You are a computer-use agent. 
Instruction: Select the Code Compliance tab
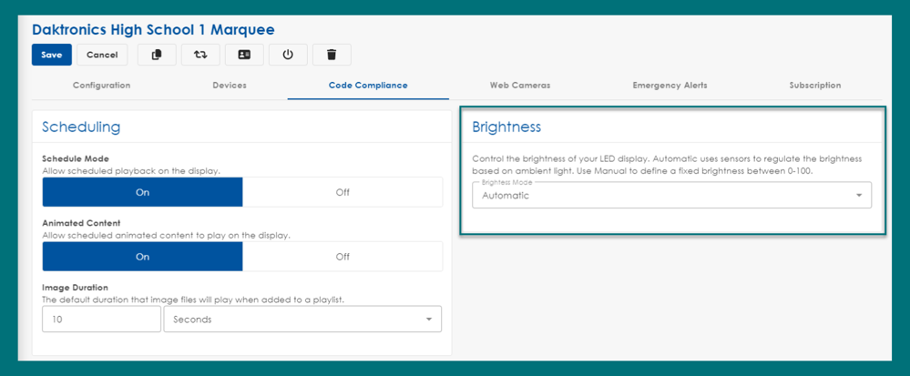(x=368, y=86)
